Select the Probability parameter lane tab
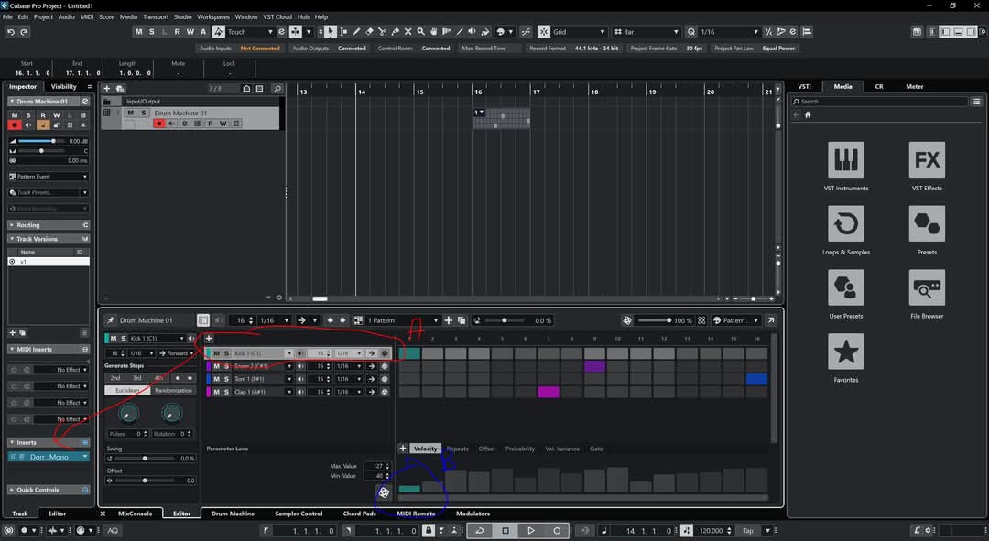Screen dimensions: 989x541 (x=520, y=449)
